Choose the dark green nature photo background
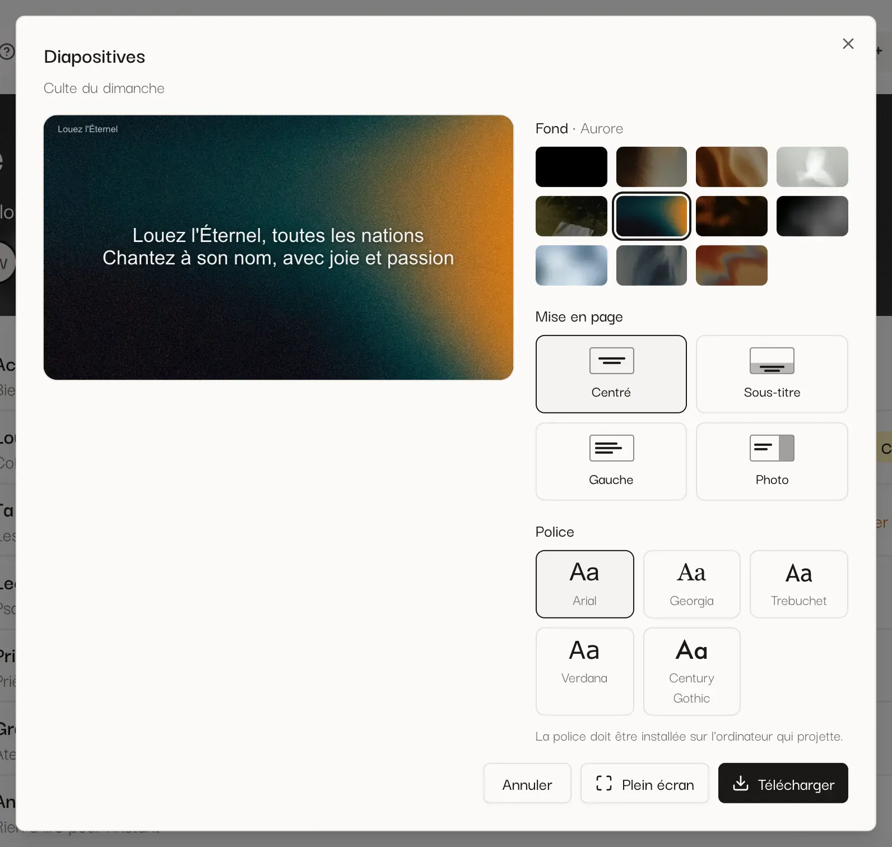This screenshot has height=847, width=892. (571, 216)
